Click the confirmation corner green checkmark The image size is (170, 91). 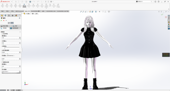162,14
